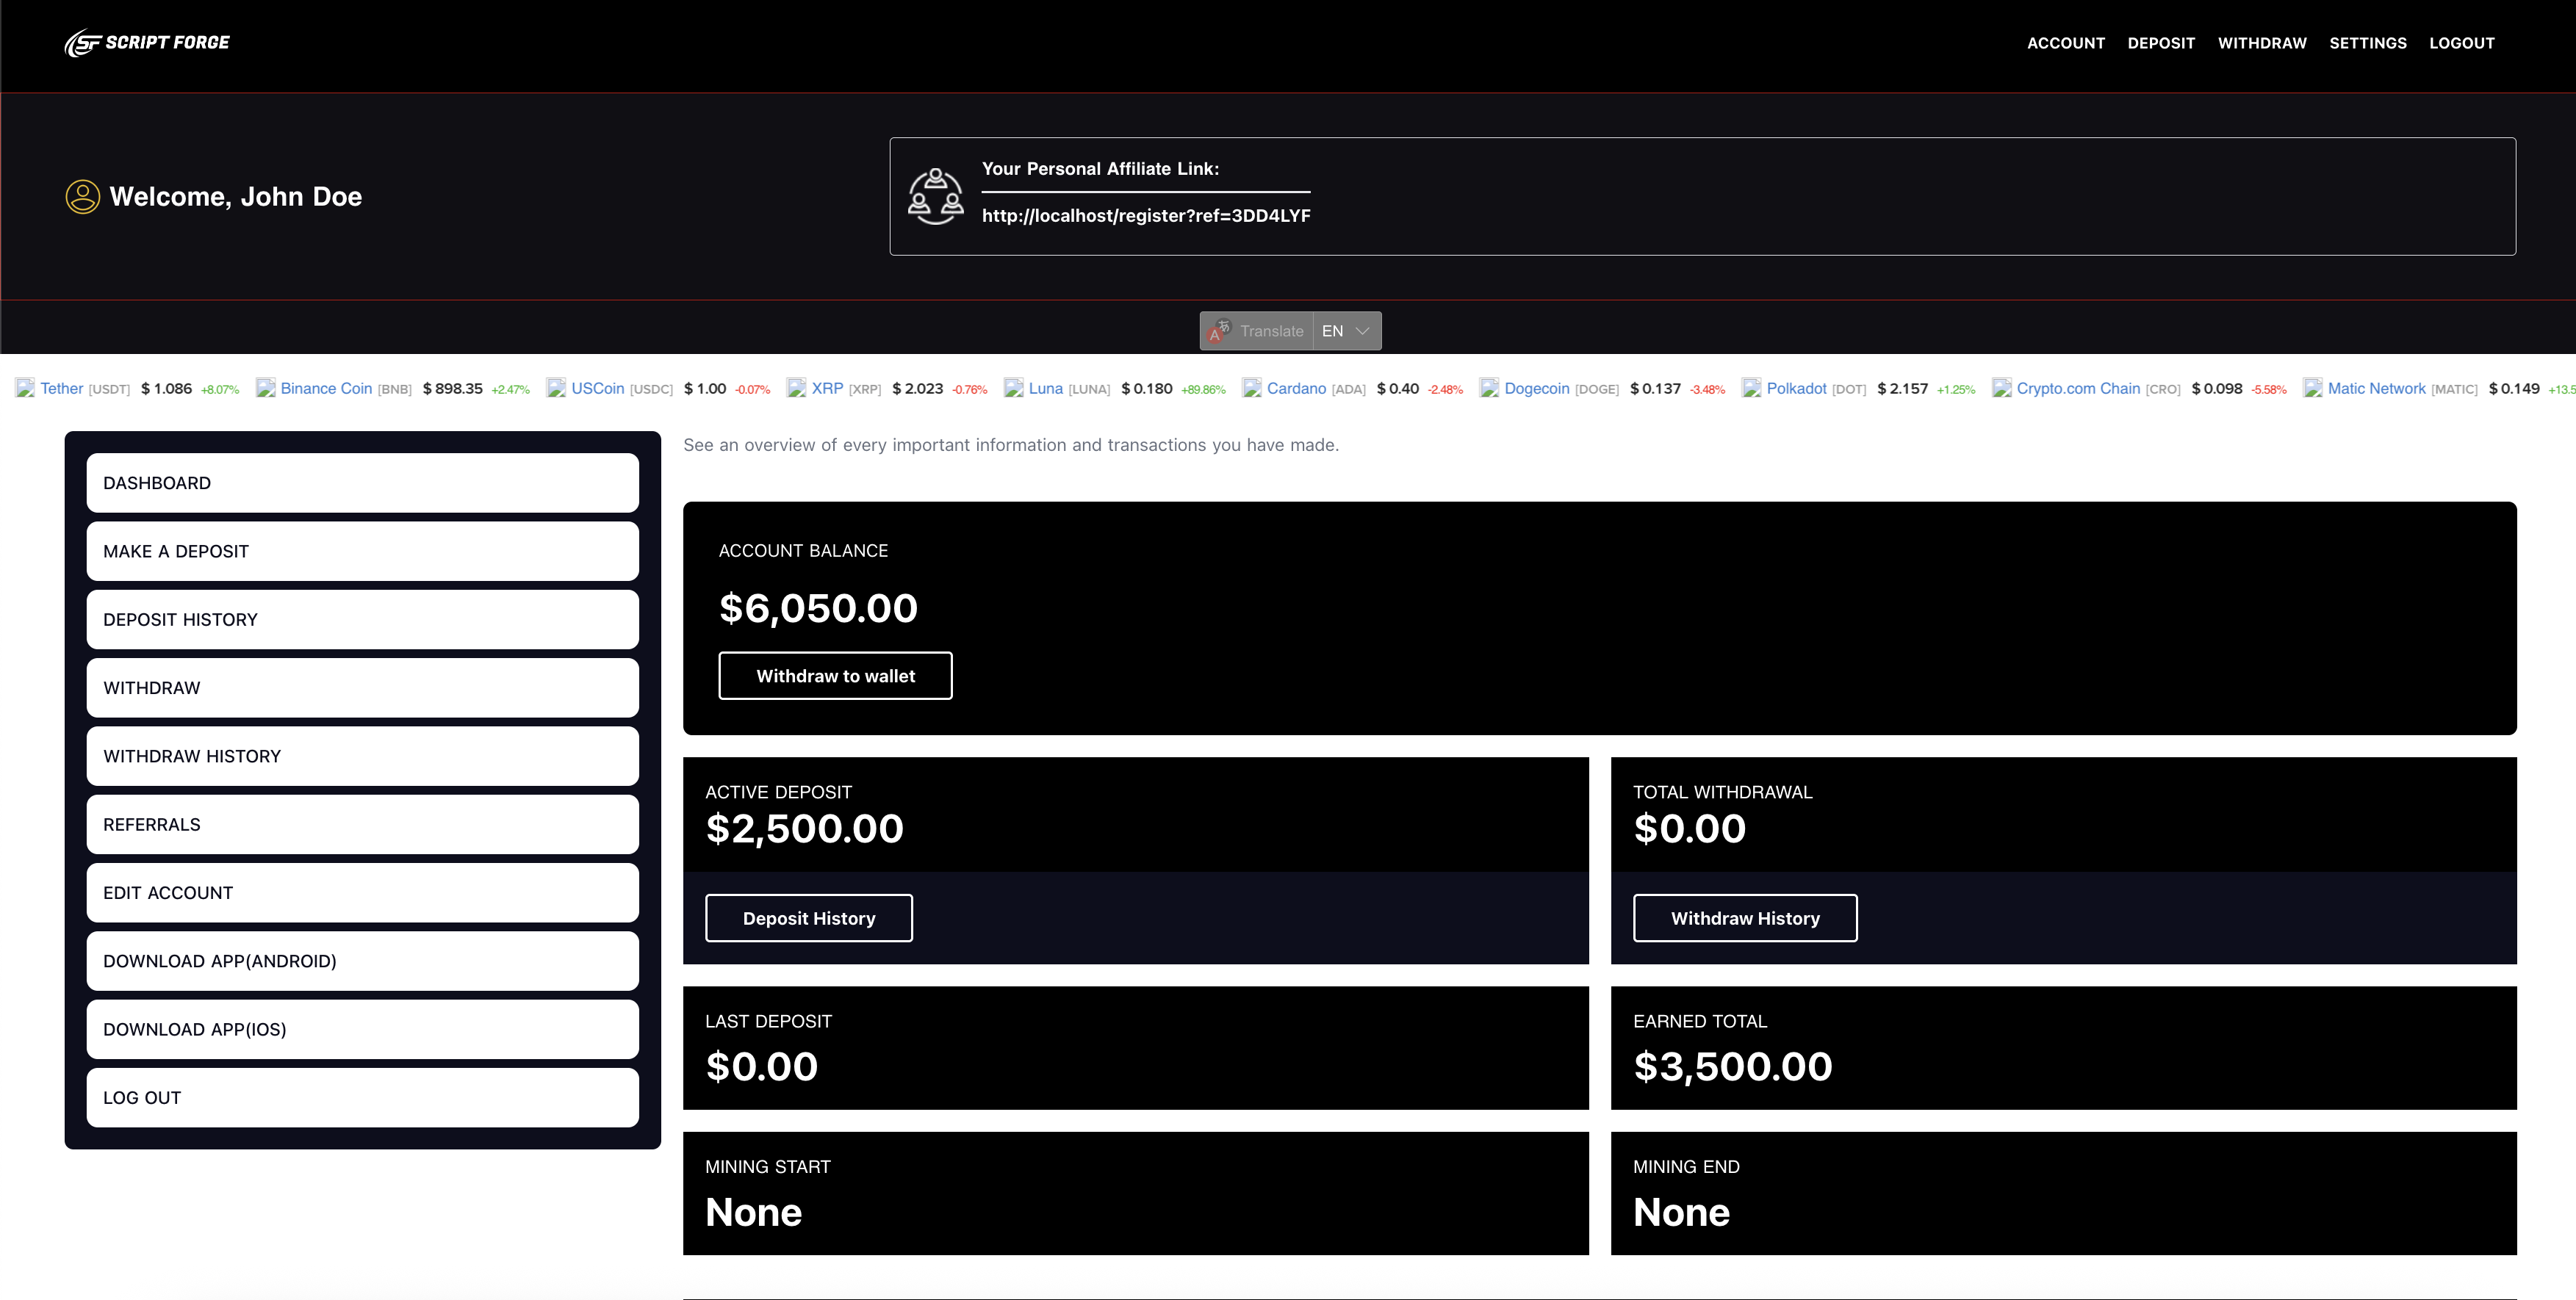Click the Polkadot ticker link
This screenshot has height=1300, width=2576.
[x=1795, y=388]
